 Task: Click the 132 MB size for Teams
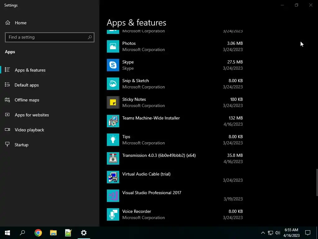236,118
